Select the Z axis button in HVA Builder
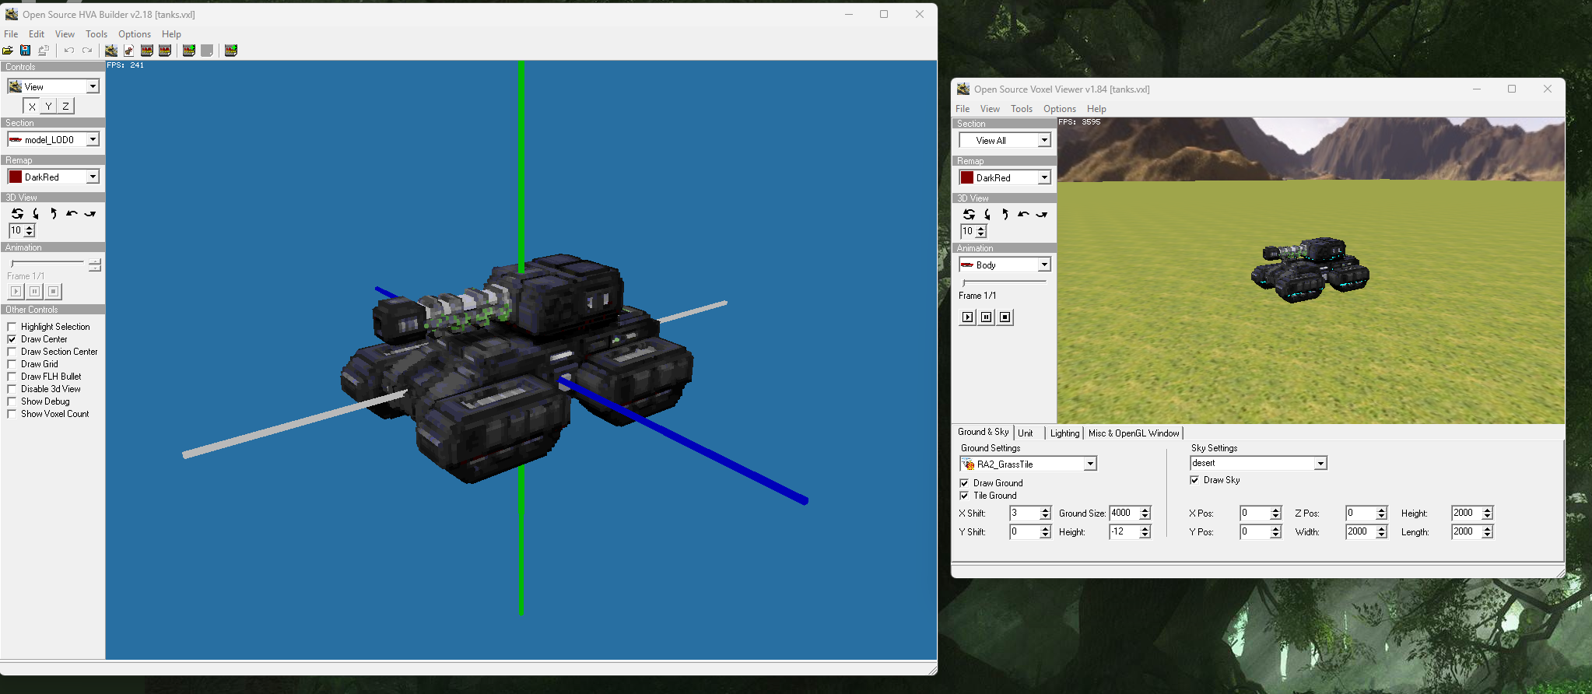Image resolution: width=1592 pixels, height=694 pixels. tap(65, 107)
